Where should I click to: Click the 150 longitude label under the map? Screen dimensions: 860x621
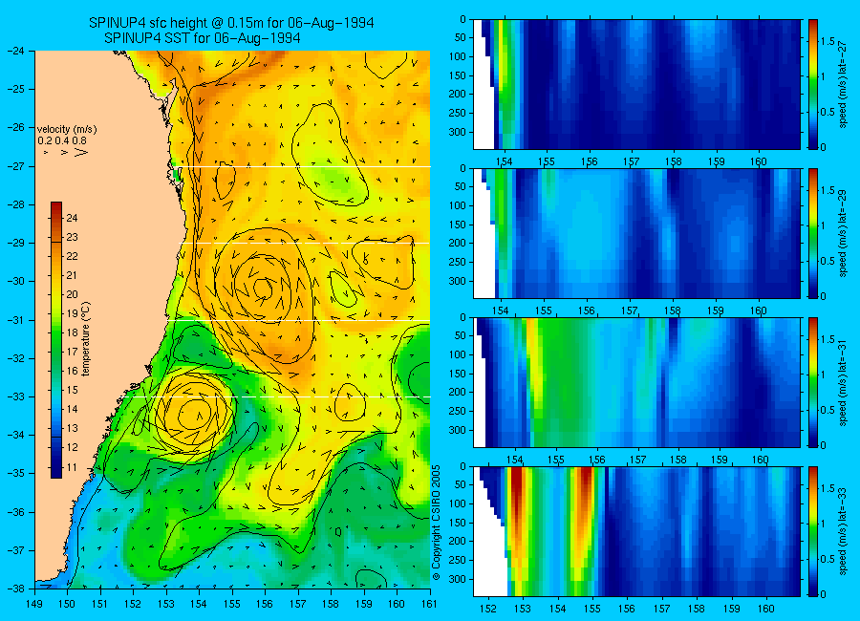[x=68, y=604]
